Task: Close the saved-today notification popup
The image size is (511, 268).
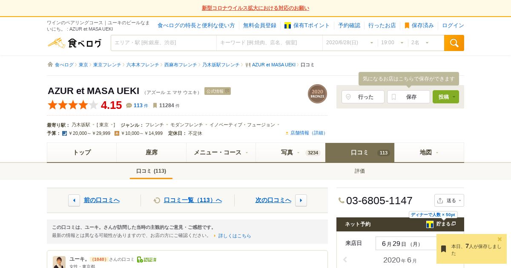Action: click(x=500, y=239)
